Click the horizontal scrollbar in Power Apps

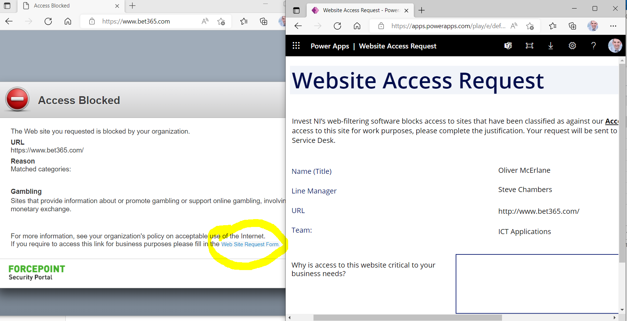pyautogui.click(x=407, y=317)
